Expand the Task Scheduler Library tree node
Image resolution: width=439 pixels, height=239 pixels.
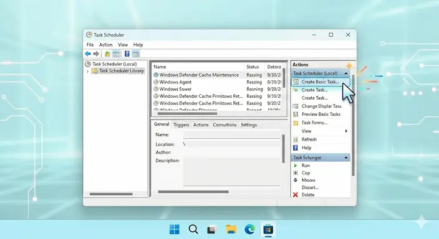87,72
